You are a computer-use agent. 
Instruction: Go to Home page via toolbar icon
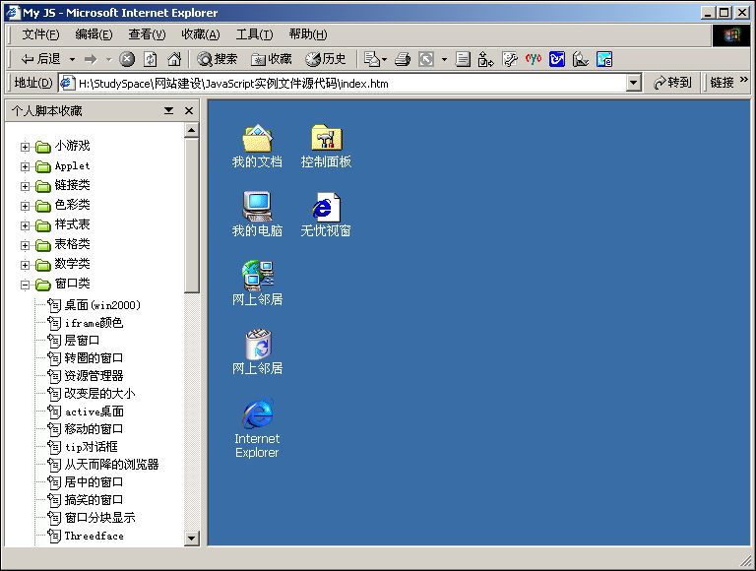pos(174,59)
